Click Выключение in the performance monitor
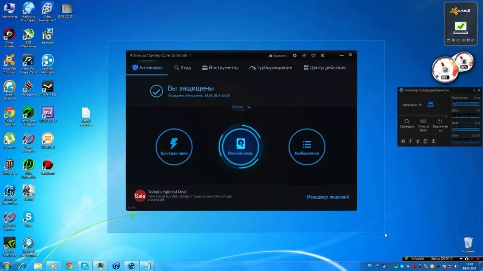Viewport: 483px width, 271px height. (440, 125)
